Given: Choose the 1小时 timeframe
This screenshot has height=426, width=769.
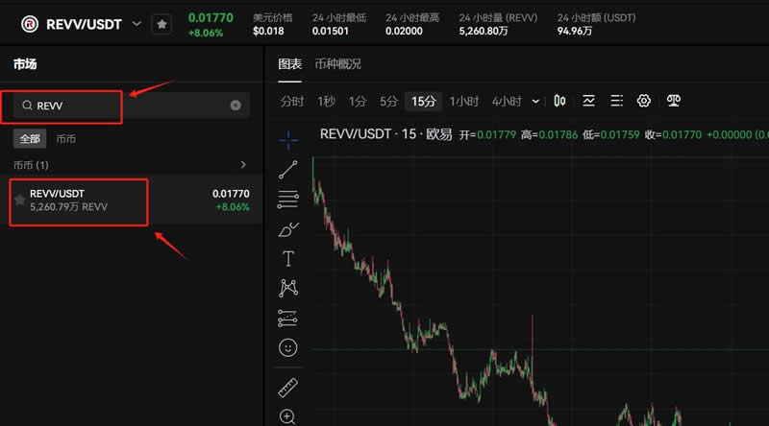Looking at the screenshot, I should coord(463,101).
